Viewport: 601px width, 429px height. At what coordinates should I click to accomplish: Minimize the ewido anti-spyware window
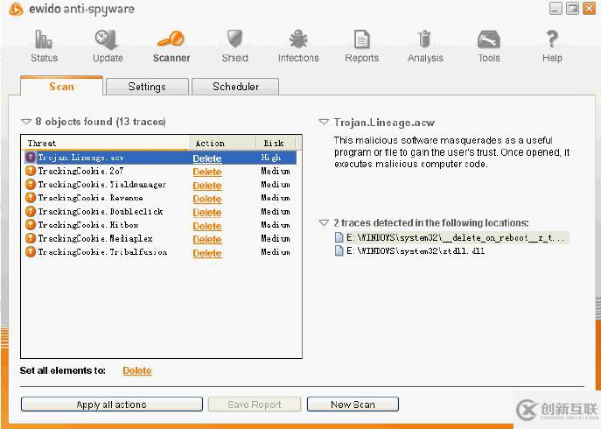coord(556,8)
